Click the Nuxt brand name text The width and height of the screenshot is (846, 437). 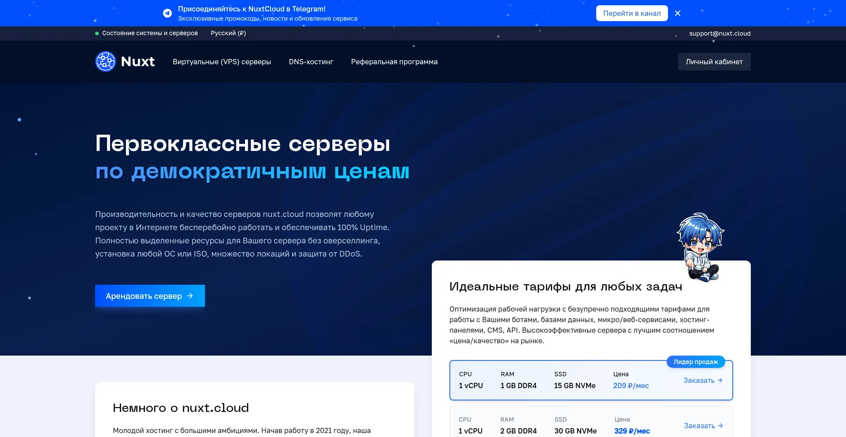(x=138, y=62)
